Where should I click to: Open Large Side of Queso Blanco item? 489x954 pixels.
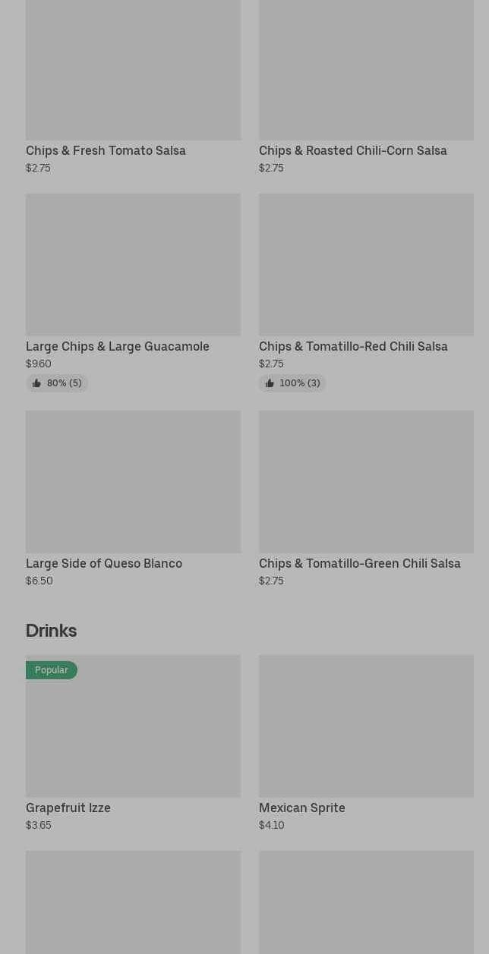tap(104, 563)
